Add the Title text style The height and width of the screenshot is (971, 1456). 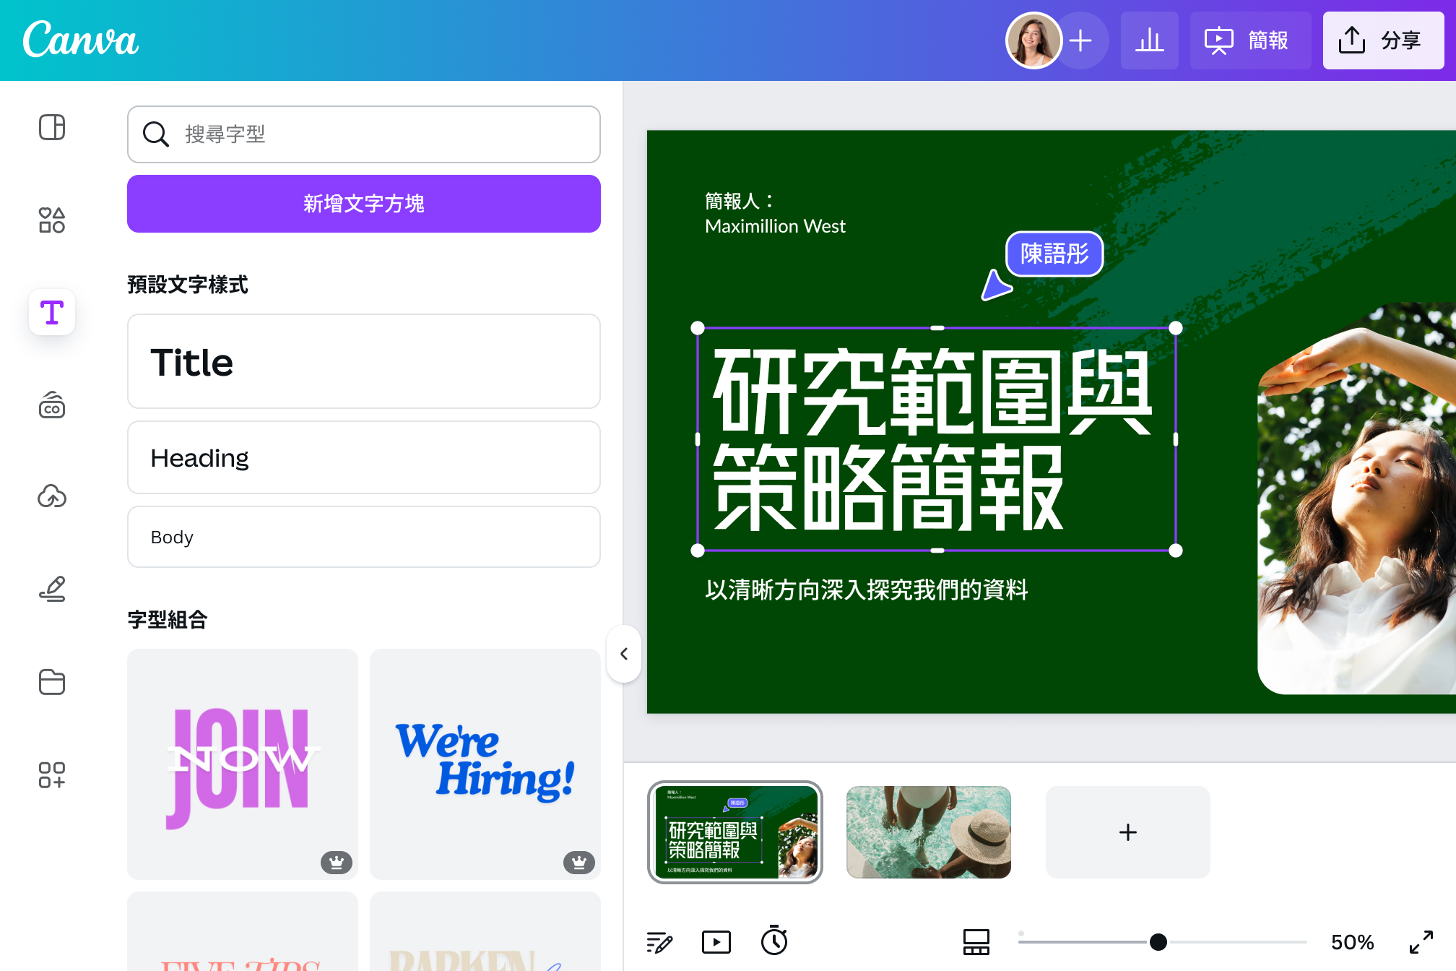tap(364, 361)
